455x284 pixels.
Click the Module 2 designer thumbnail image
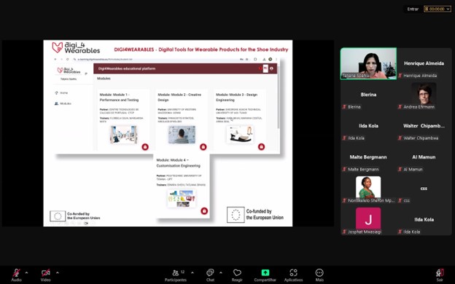click(x=182, y=135)
